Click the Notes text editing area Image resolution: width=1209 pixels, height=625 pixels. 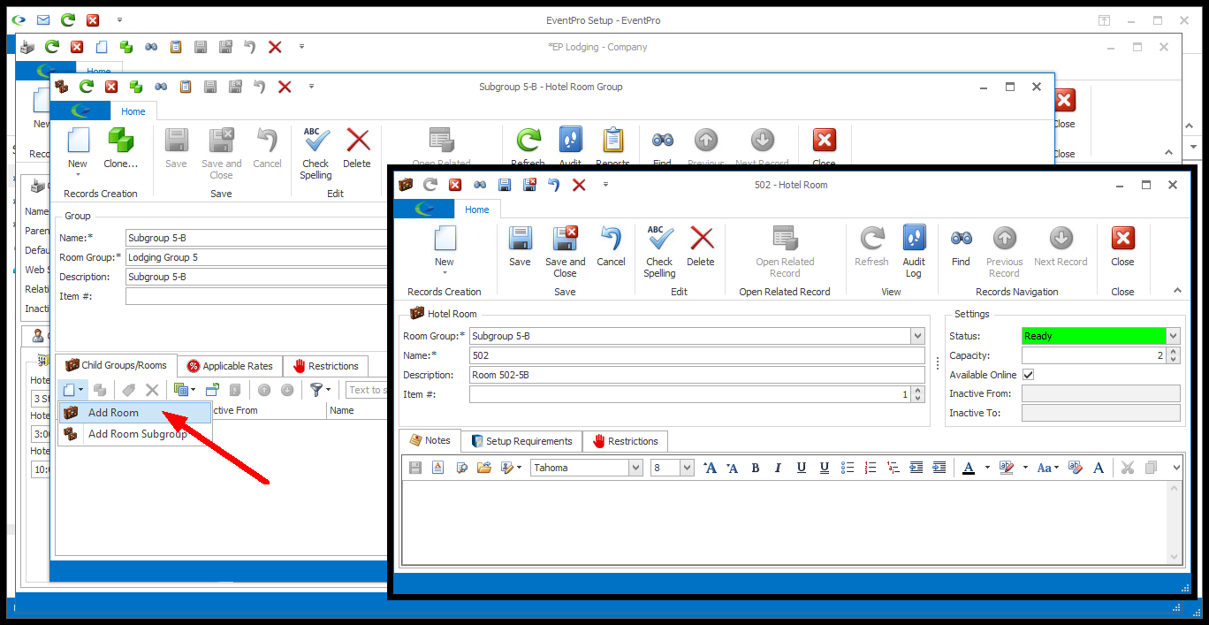coord(784,522)
